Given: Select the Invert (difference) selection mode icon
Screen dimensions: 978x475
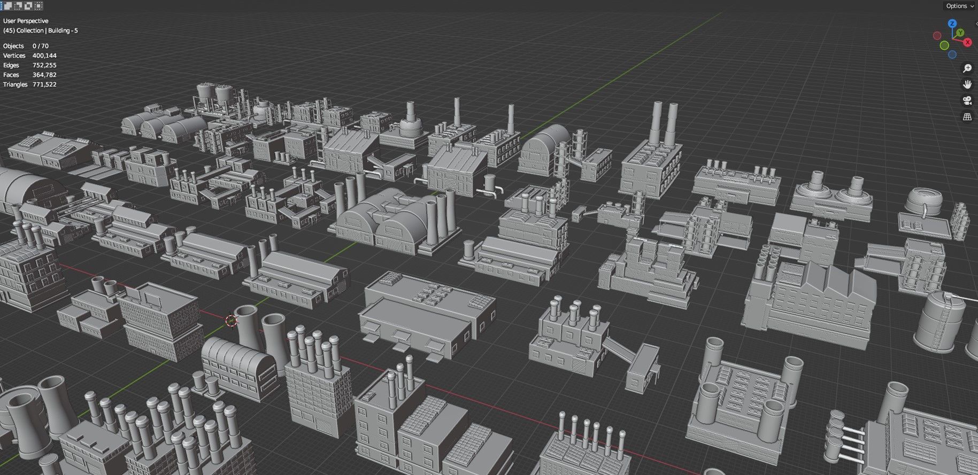Looking at the screenshot, I should (x=28, y=6).
